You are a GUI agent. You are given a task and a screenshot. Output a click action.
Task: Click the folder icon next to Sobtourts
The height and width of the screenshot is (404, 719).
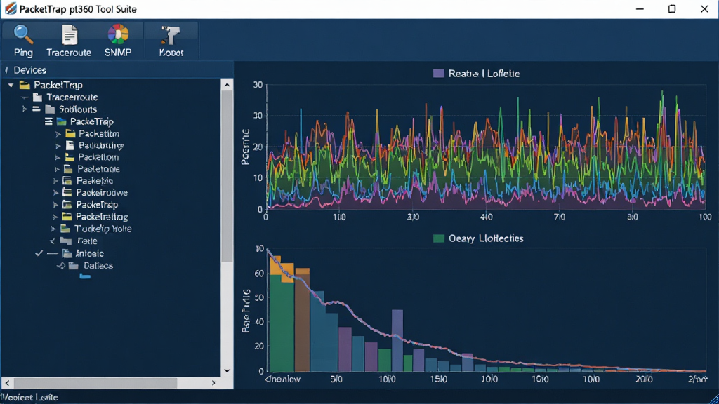[x=50, y=109]
